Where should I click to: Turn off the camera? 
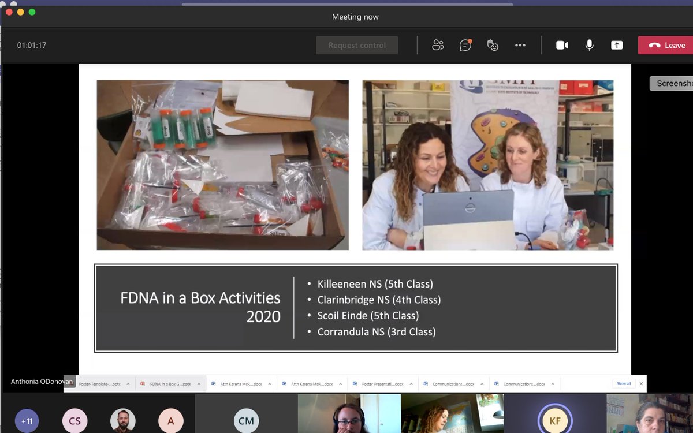[x=561, y=45]
